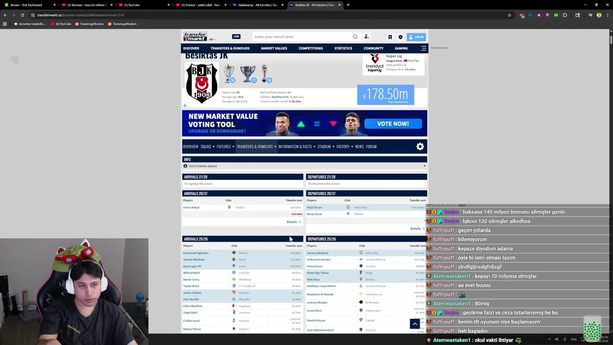
Task: Click the shield icon in header
Action: click(x=400, y=37)
